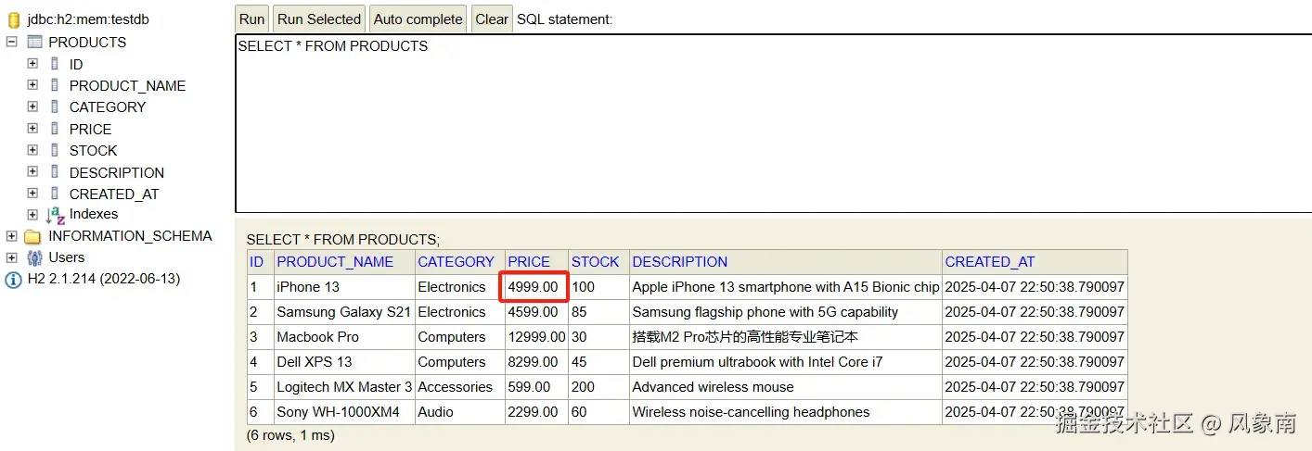Click the H2 version info icon
This screenshot has height=451, width=1312.
13,280
